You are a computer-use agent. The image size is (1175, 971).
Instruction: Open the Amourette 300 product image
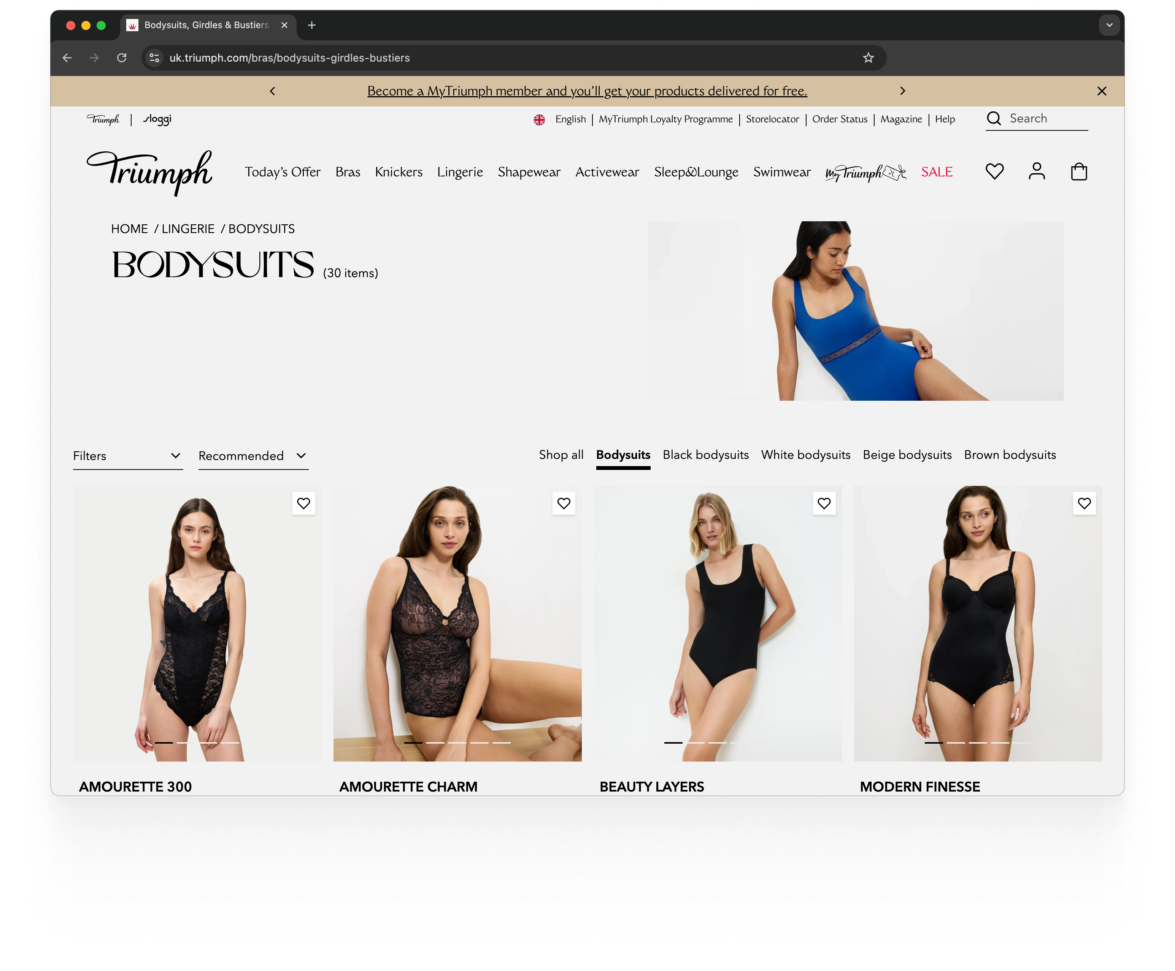coord(197,624)
